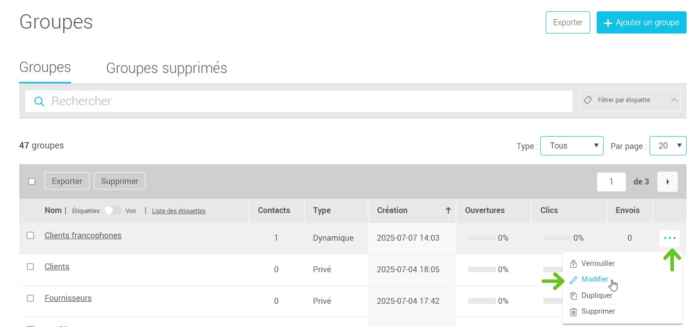Switch to the Groupes supprimés tab
697x327 pixels.
click(167, 68)
